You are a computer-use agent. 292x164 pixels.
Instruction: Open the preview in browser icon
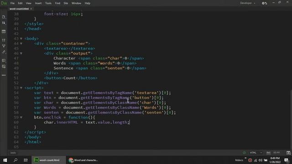pyautogui.click(x=288, y=153)
